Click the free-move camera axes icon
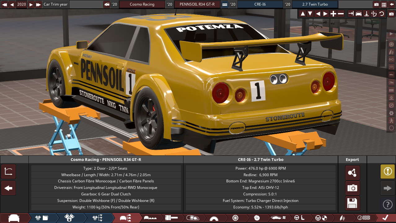The image size is (396, 223). (x=374, y=14)
